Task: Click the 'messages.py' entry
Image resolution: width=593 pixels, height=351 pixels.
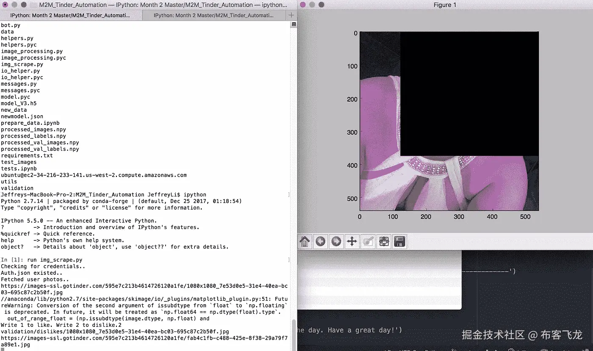Action: [x=19, y=84]
